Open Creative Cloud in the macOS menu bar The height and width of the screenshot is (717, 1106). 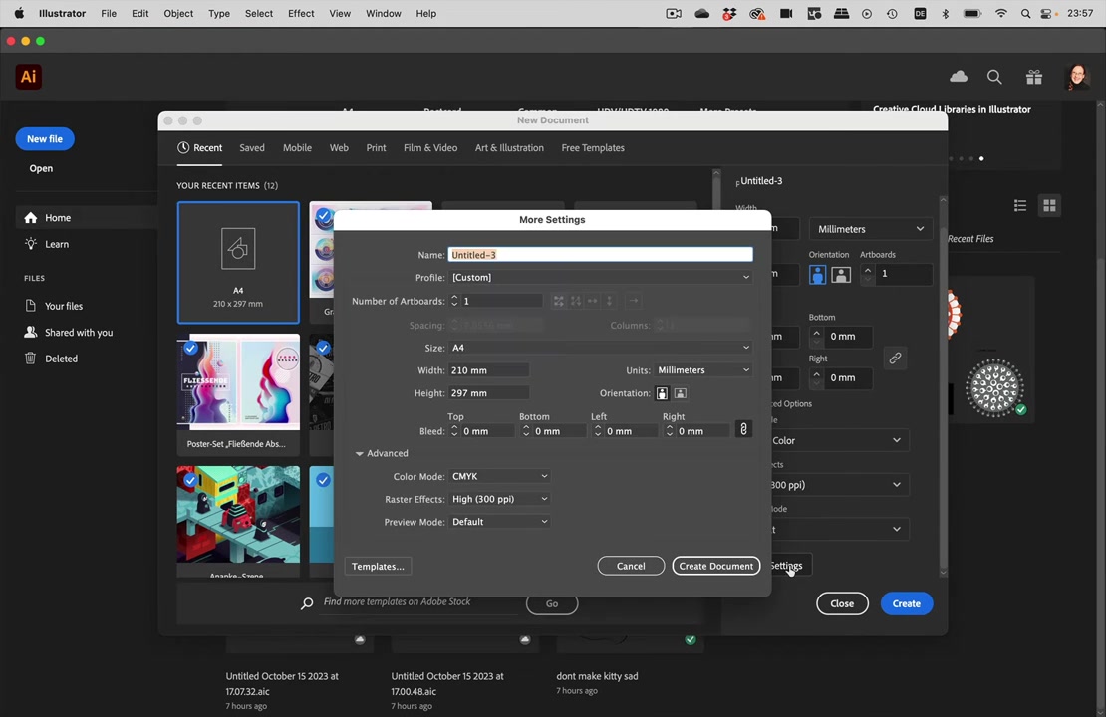pyautogui.click(x=757, y=13)
